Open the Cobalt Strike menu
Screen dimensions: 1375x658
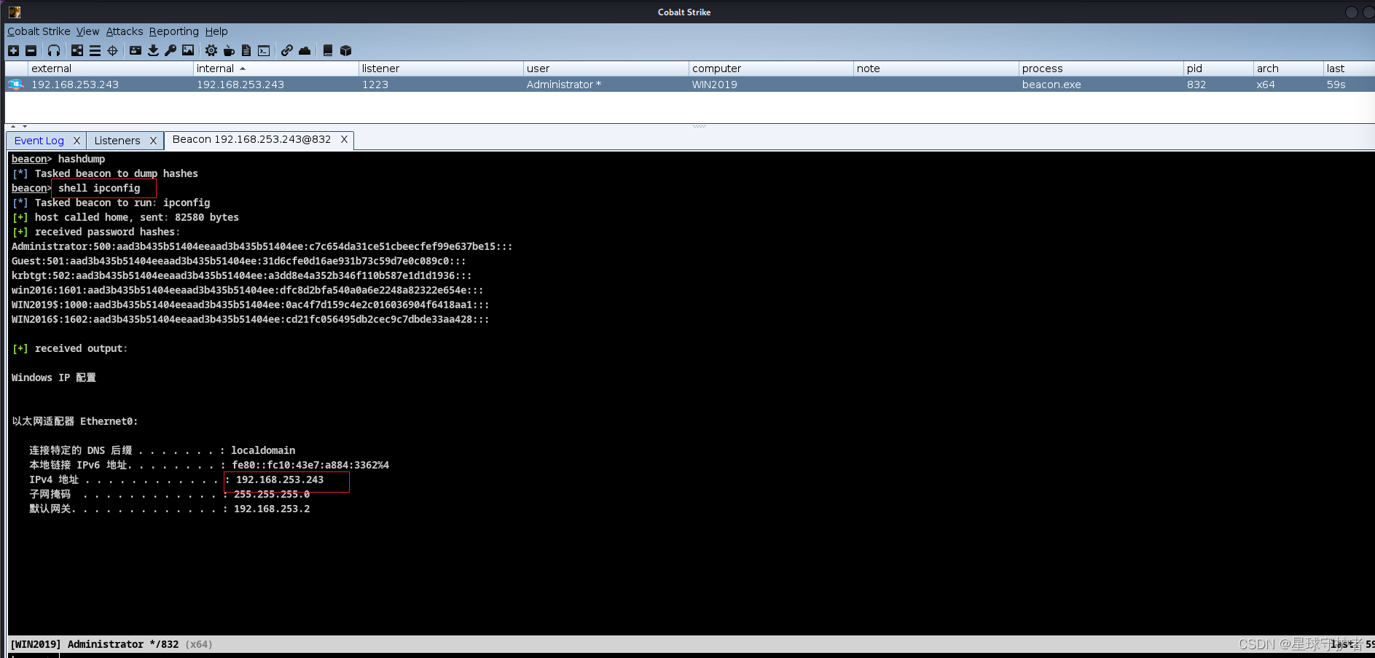39,31
